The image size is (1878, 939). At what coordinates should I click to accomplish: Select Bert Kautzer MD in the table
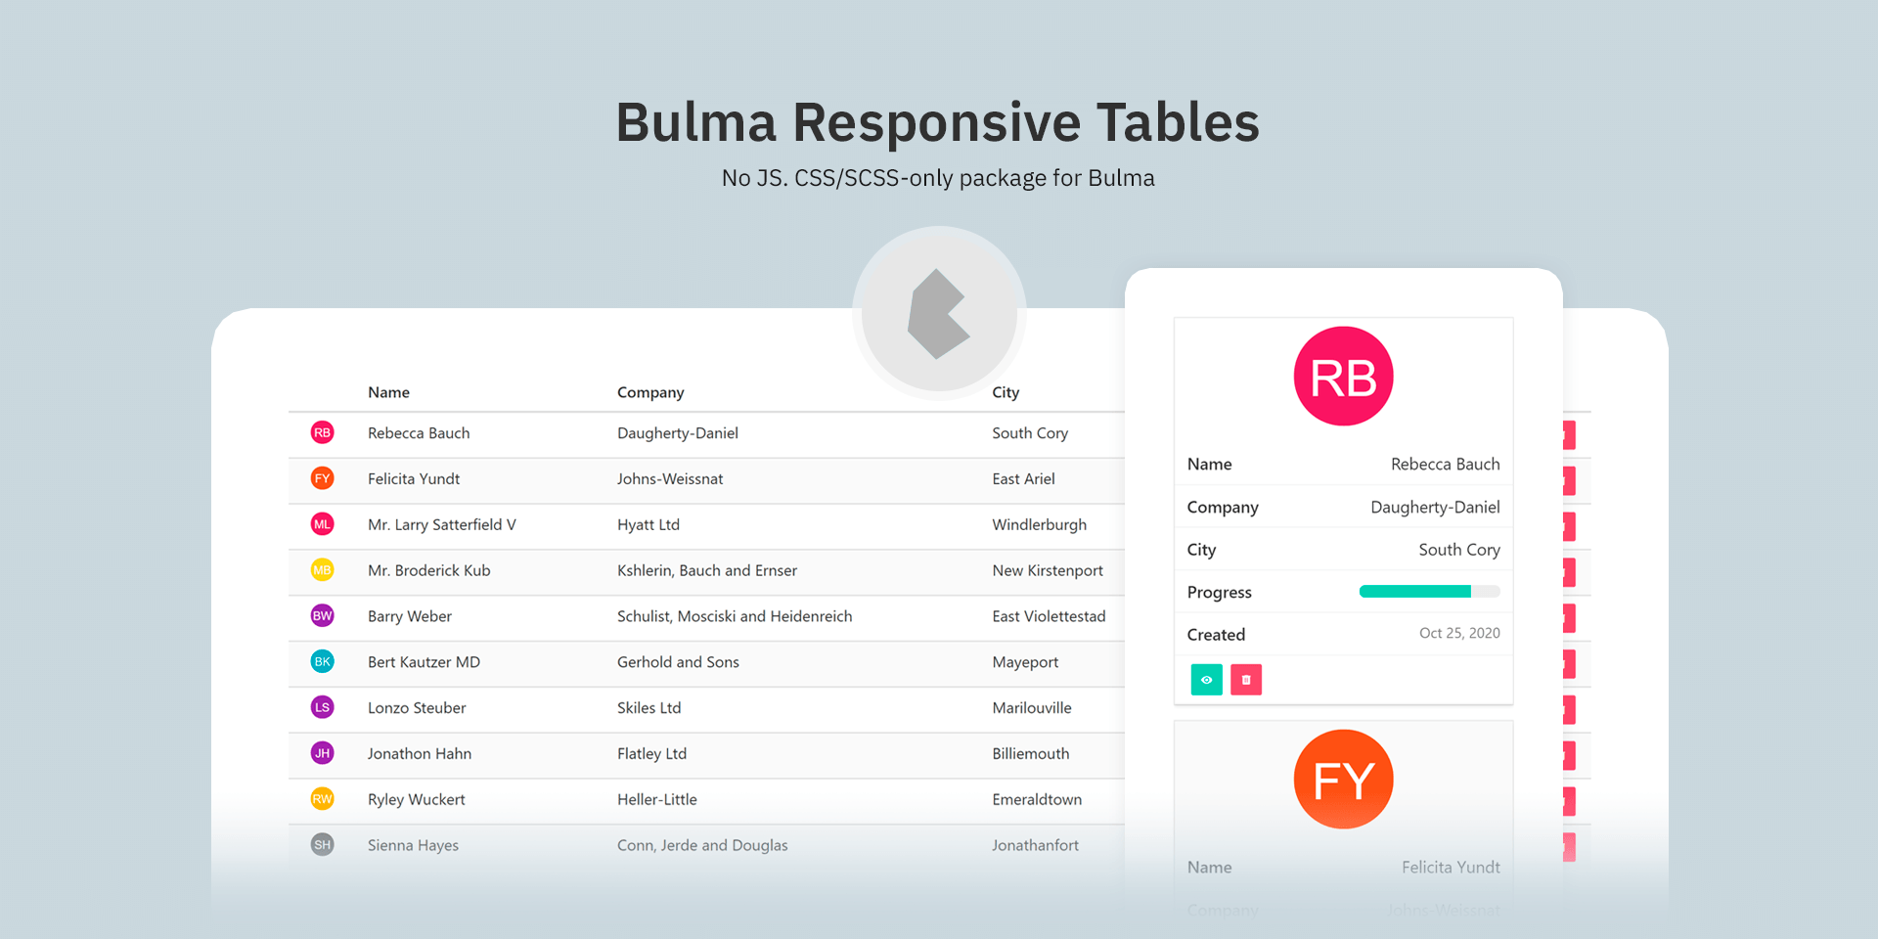[424, 662]
